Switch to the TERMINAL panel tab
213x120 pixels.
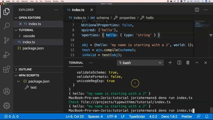pos(76,63)
